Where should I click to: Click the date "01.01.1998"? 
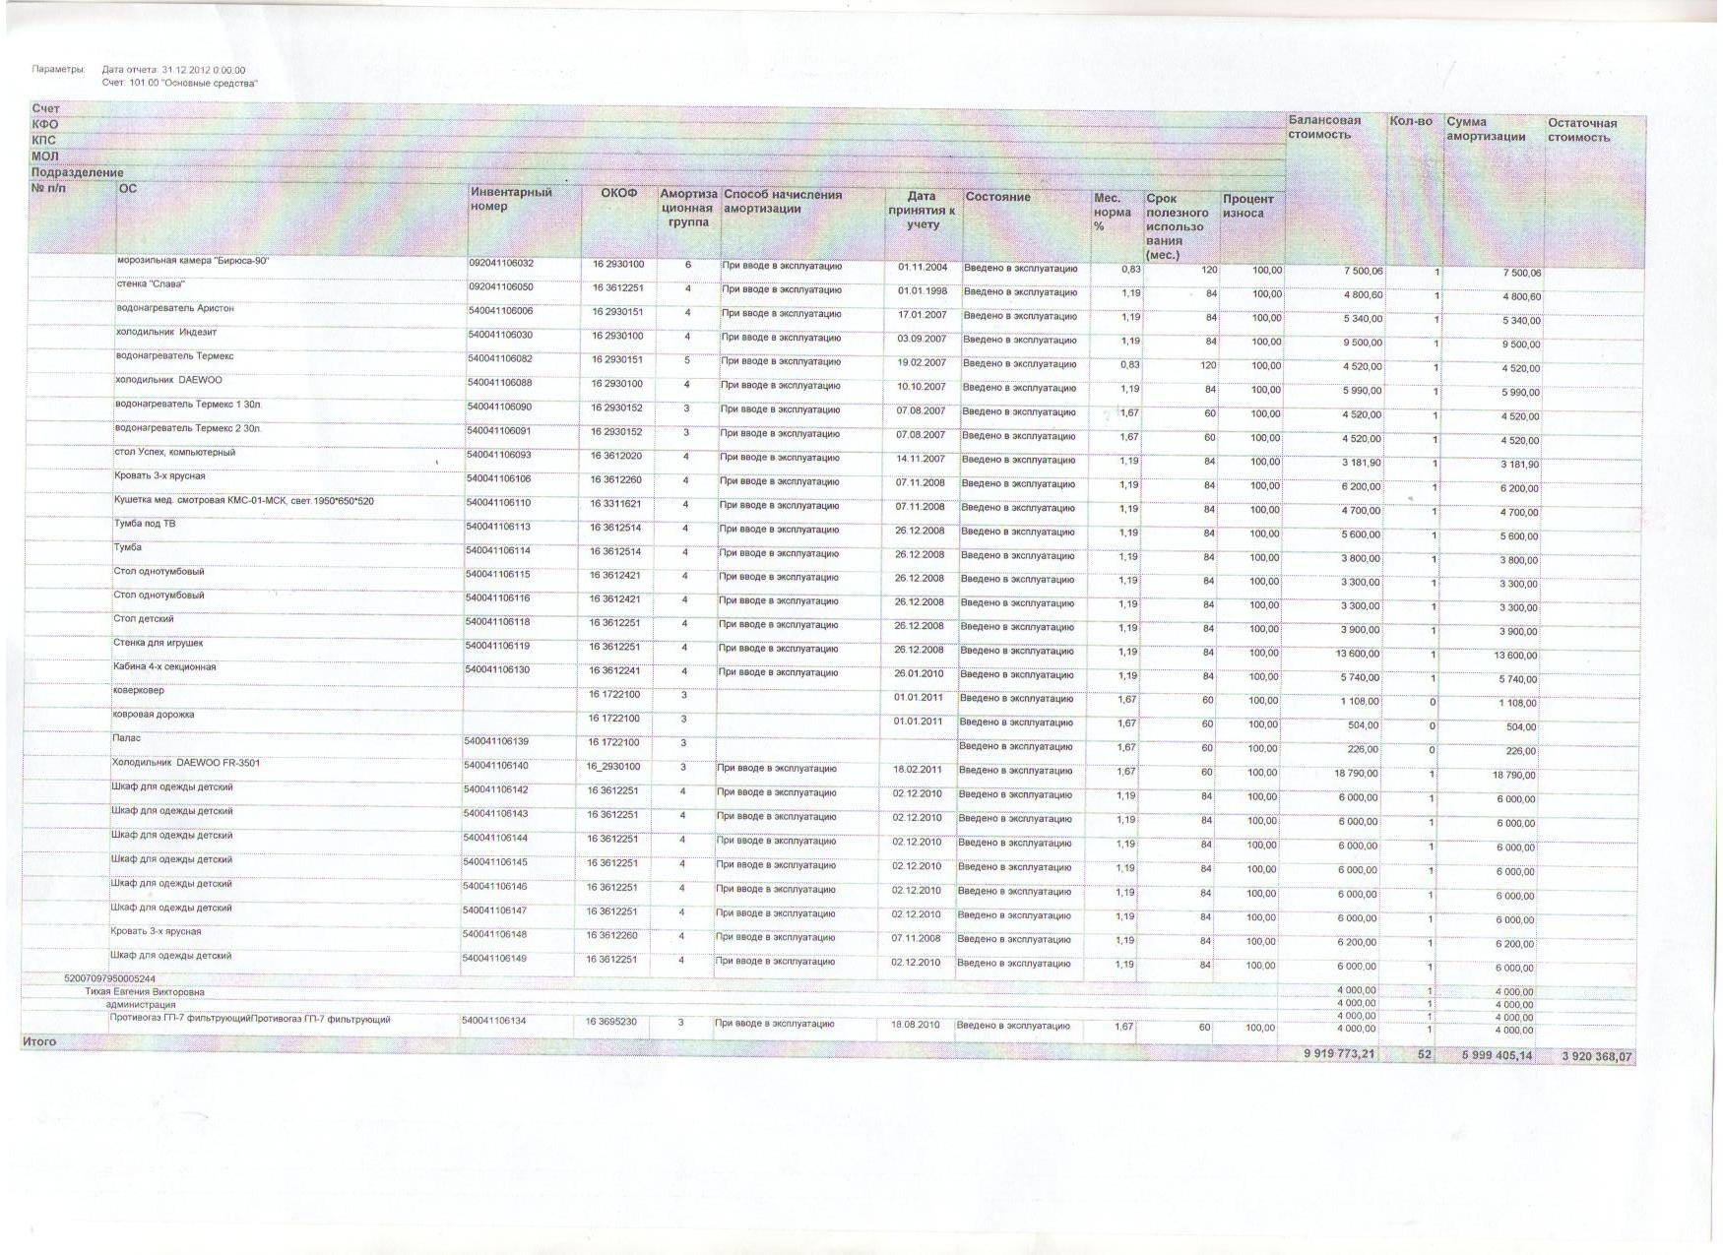tap(923, 290)
